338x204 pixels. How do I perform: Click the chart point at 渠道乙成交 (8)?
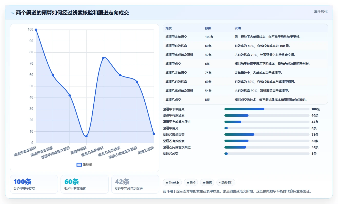coord(154,134)
